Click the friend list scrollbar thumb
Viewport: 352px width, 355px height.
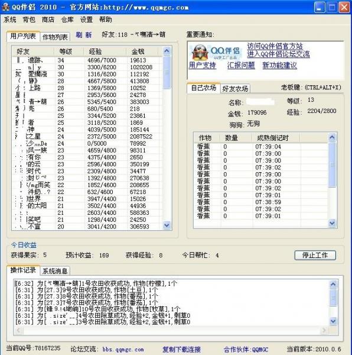pyautogui.click(x=167, y=72)
